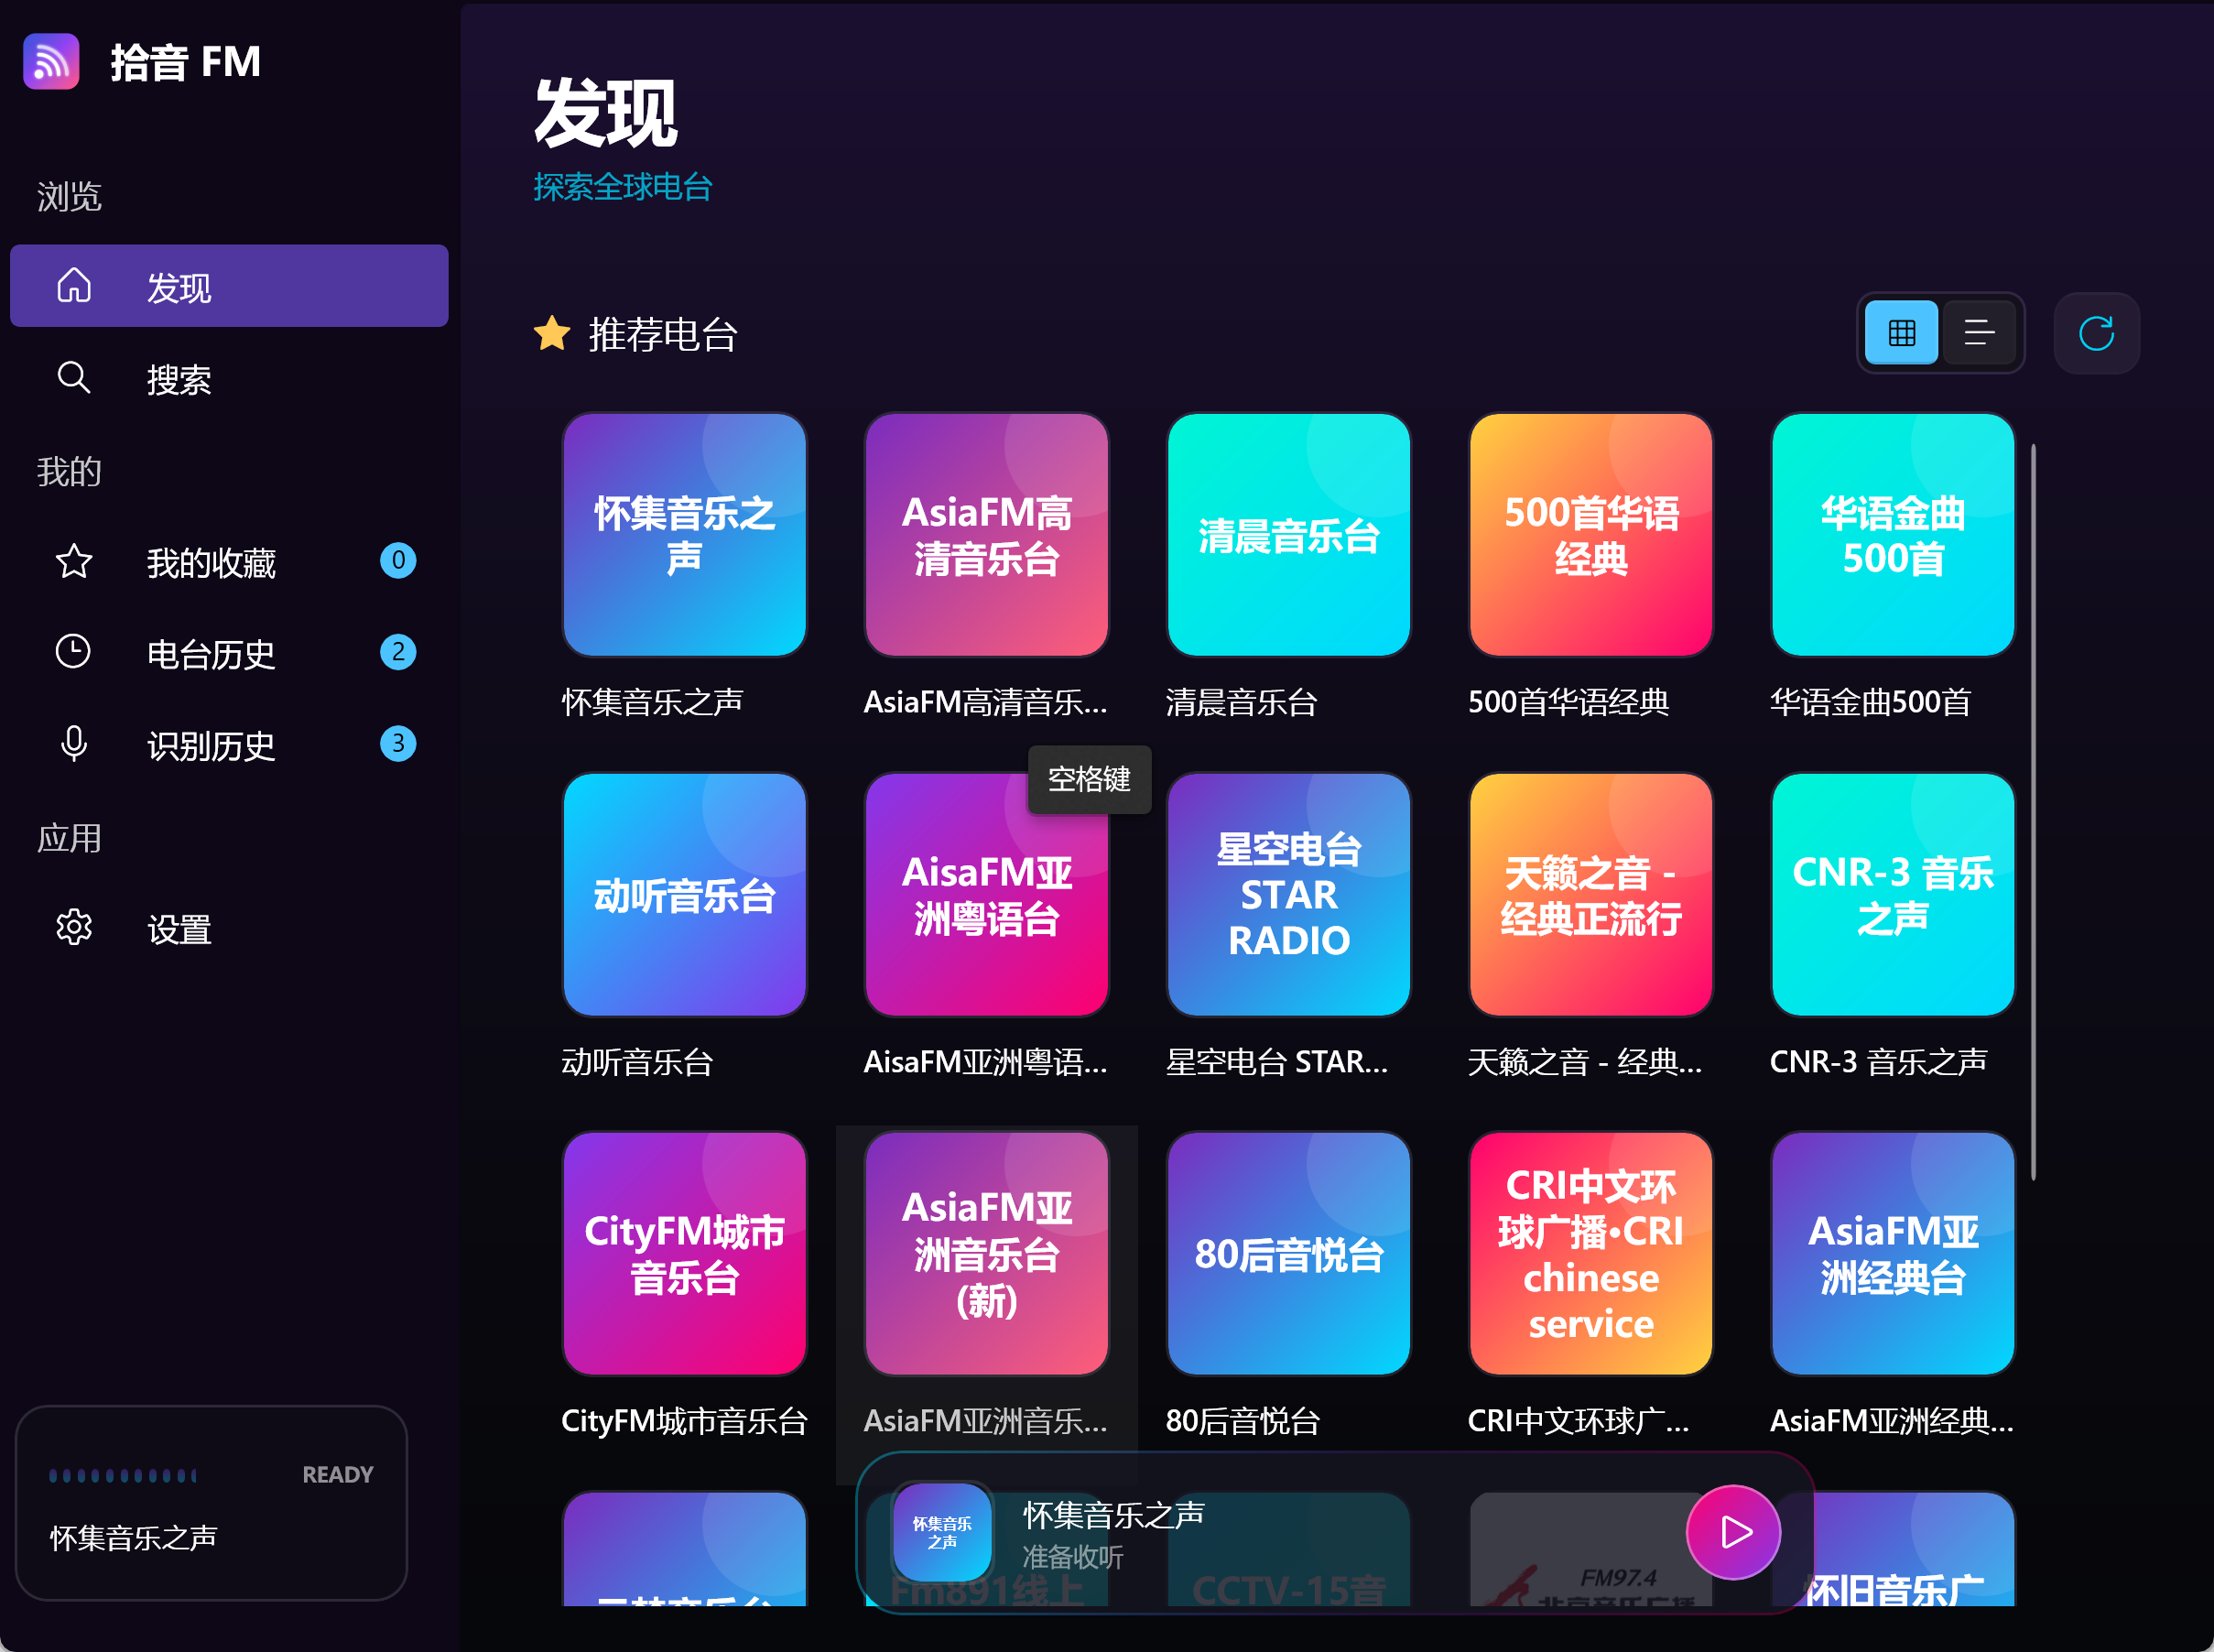Open the 搜索 search page
Image resolution: width=2214 pixels, height=1652 pixels.
(x=229, y=378)
